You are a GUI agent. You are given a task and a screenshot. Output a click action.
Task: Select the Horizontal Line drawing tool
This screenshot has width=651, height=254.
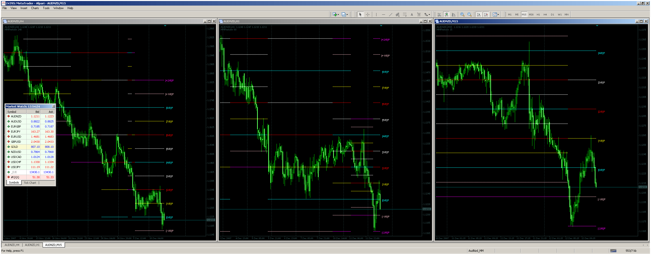(383, 14)
